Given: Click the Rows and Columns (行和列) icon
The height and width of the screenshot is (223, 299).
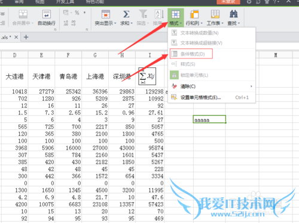Looking at the screenshot, I should pyautogui.click(x=194, y=14).
